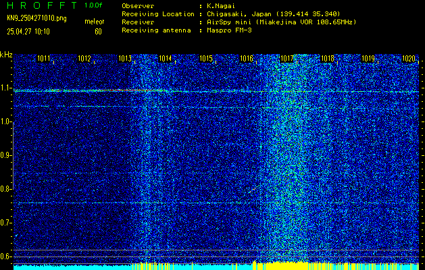Click the 1.1 frequency axis label
This screenshot has height=270, width=425.
click(x=5, y=88)
